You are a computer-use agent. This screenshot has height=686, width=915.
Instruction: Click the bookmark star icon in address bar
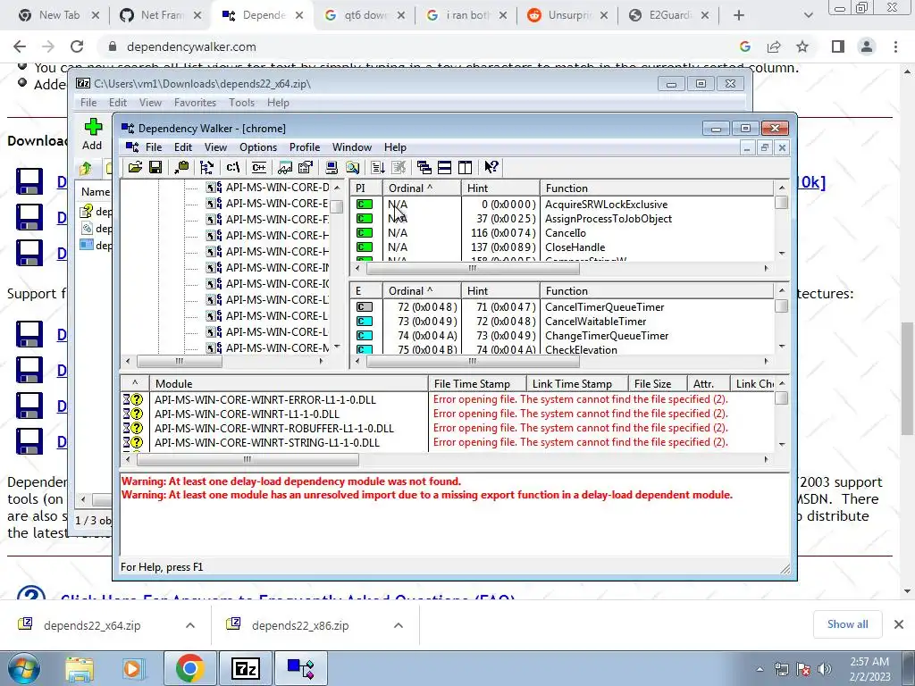(x=802, y=46)
